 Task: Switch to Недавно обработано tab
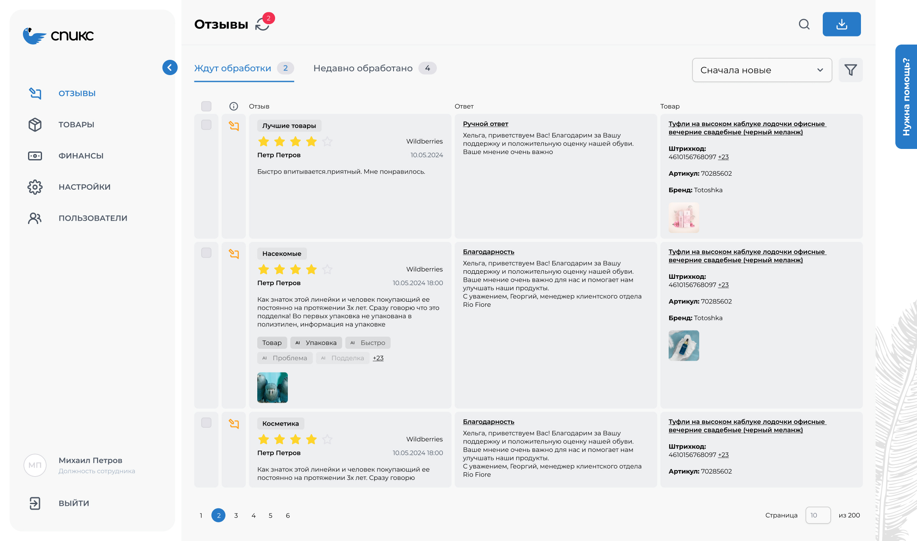coord(363,68)
